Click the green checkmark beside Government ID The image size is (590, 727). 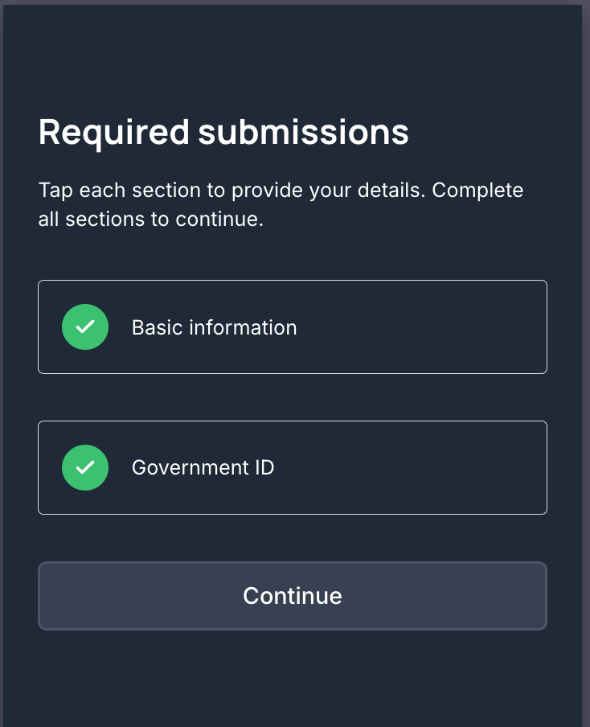(x=85, y=467)
